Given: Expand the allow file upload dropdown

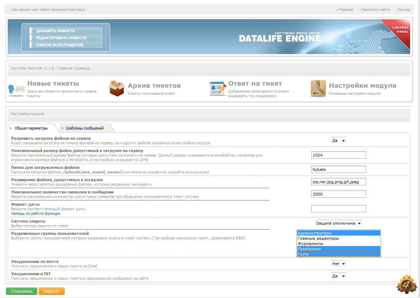Looking at the screenshot, I should pyautogui.click(x=339, y=140).
